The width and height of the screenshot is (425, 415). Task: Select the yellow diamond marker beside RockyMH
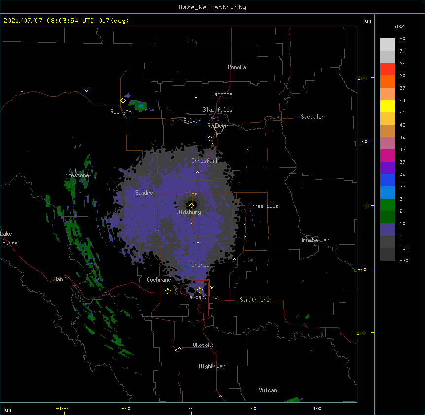[123, 101]
